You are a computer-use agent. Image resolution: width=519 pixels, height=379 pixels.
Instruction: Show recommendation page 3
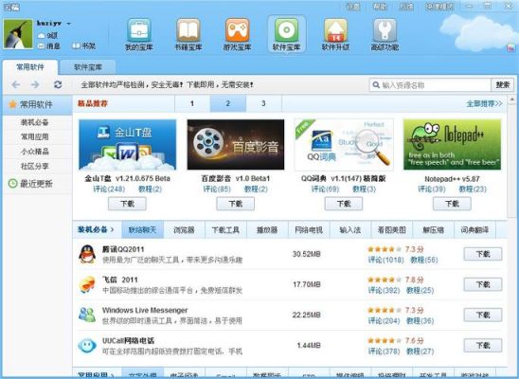(264, 103)
